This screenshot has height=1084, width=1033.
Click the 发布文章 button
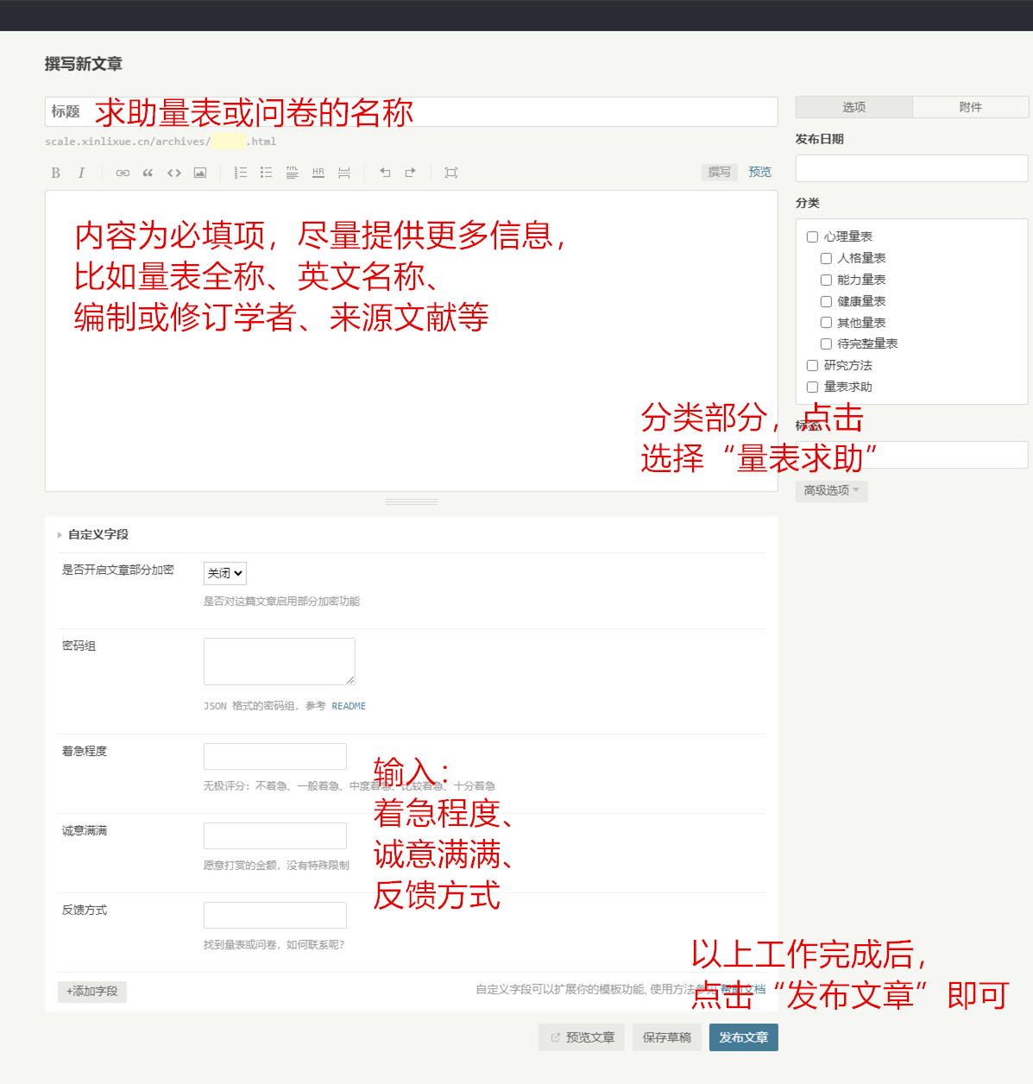[x=743, y=1037]
